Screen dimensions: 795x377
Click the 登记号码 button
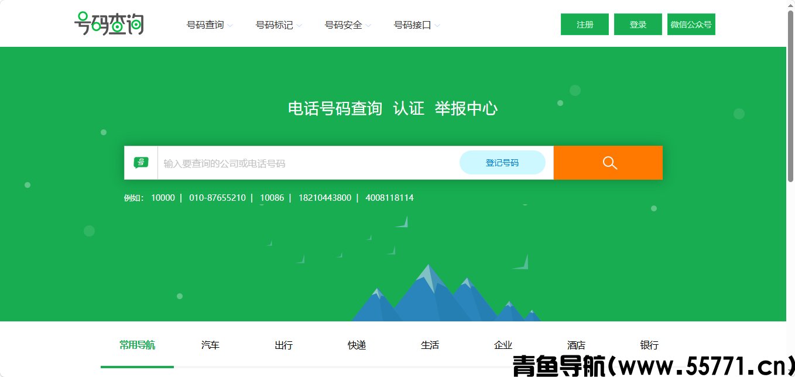click(x=502, y=163)
